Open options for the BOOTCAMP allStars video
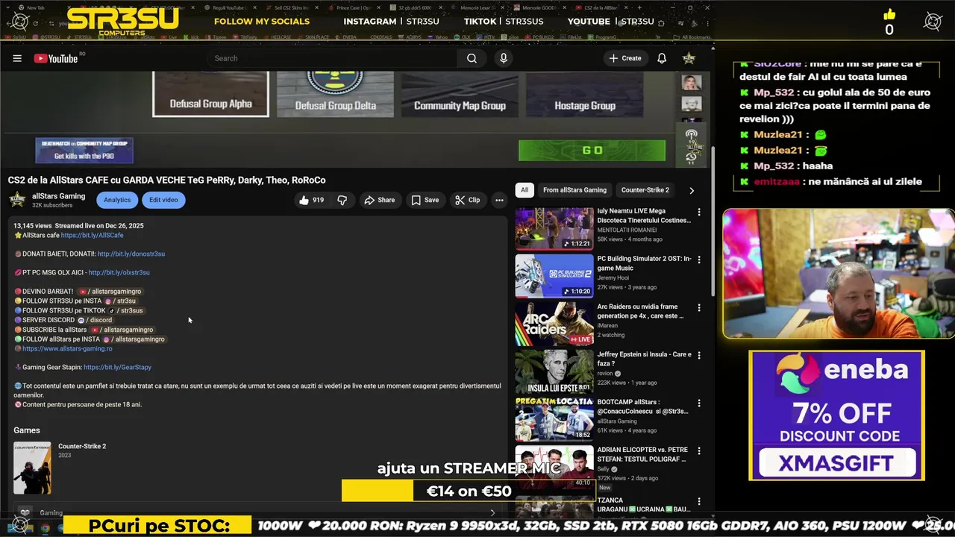955x537 pixels. point(699,403)
